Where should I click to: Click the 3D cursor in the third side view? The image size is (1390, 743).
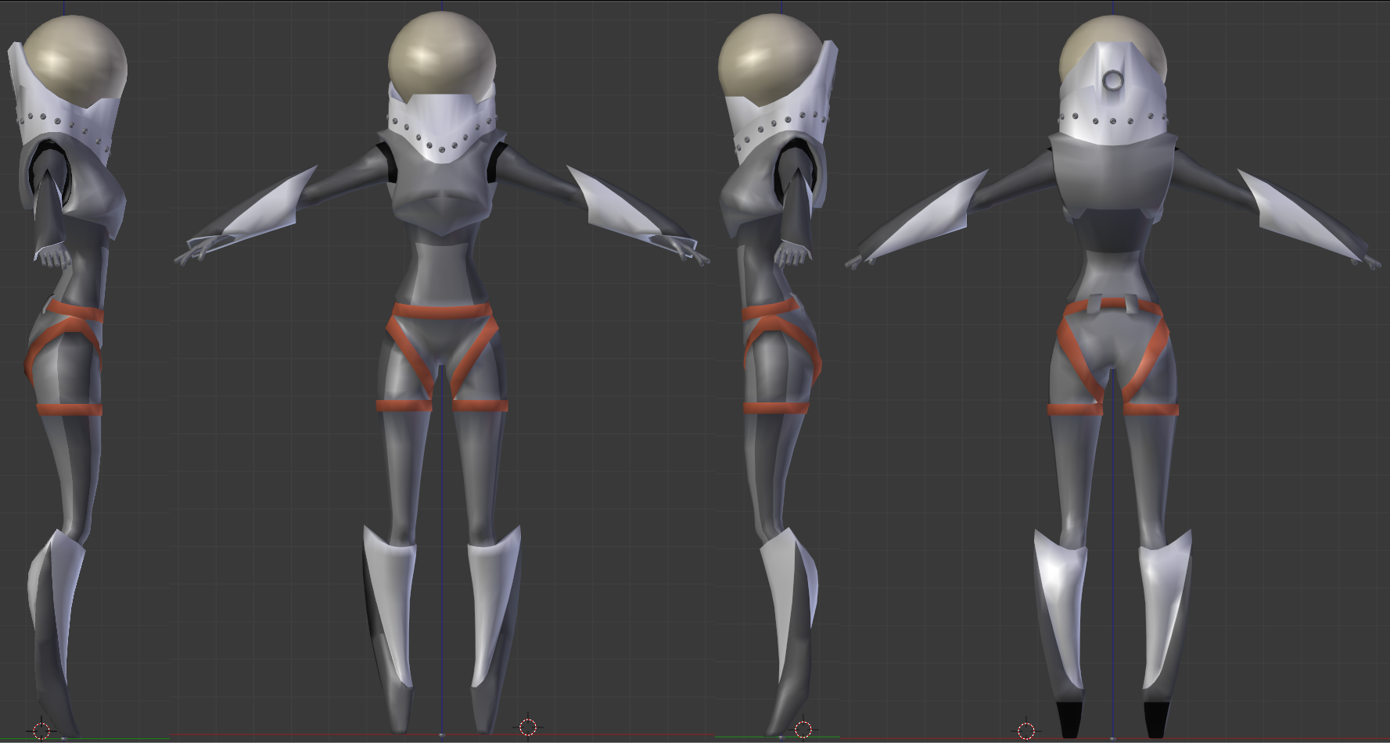pos(803,730)
